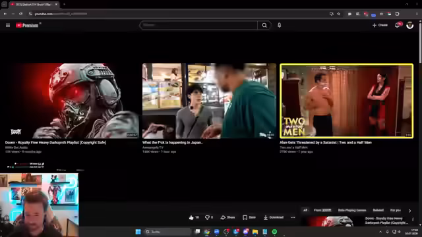
Task: Start voice search with the microphone
Action: pyautogui.click(x=279, y=25)
